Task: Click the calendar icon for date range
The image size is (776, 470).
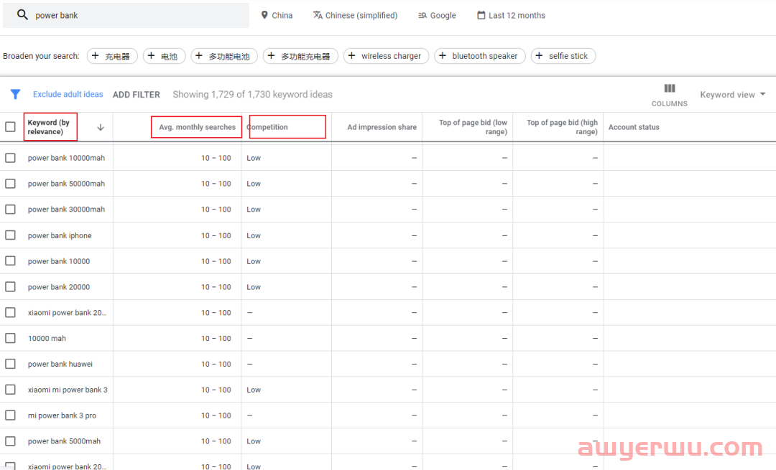Action: pyautogui.click(x=481, y=15)
